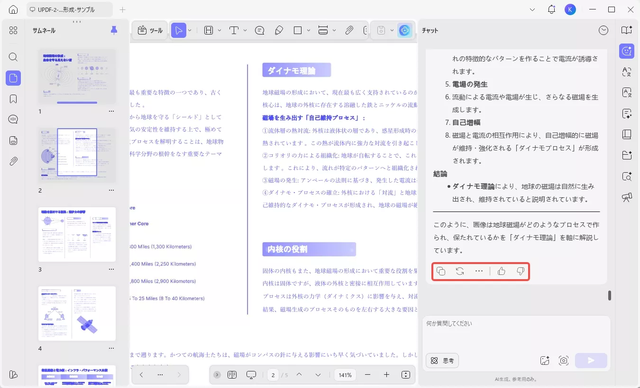Open the UPDF AI assistant icon
The width and height of the screenshot is (640, 388).
click(x=405, y=30)
